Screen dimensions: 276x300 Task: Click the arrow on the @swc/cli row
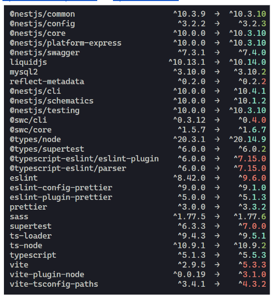point(217,120)
